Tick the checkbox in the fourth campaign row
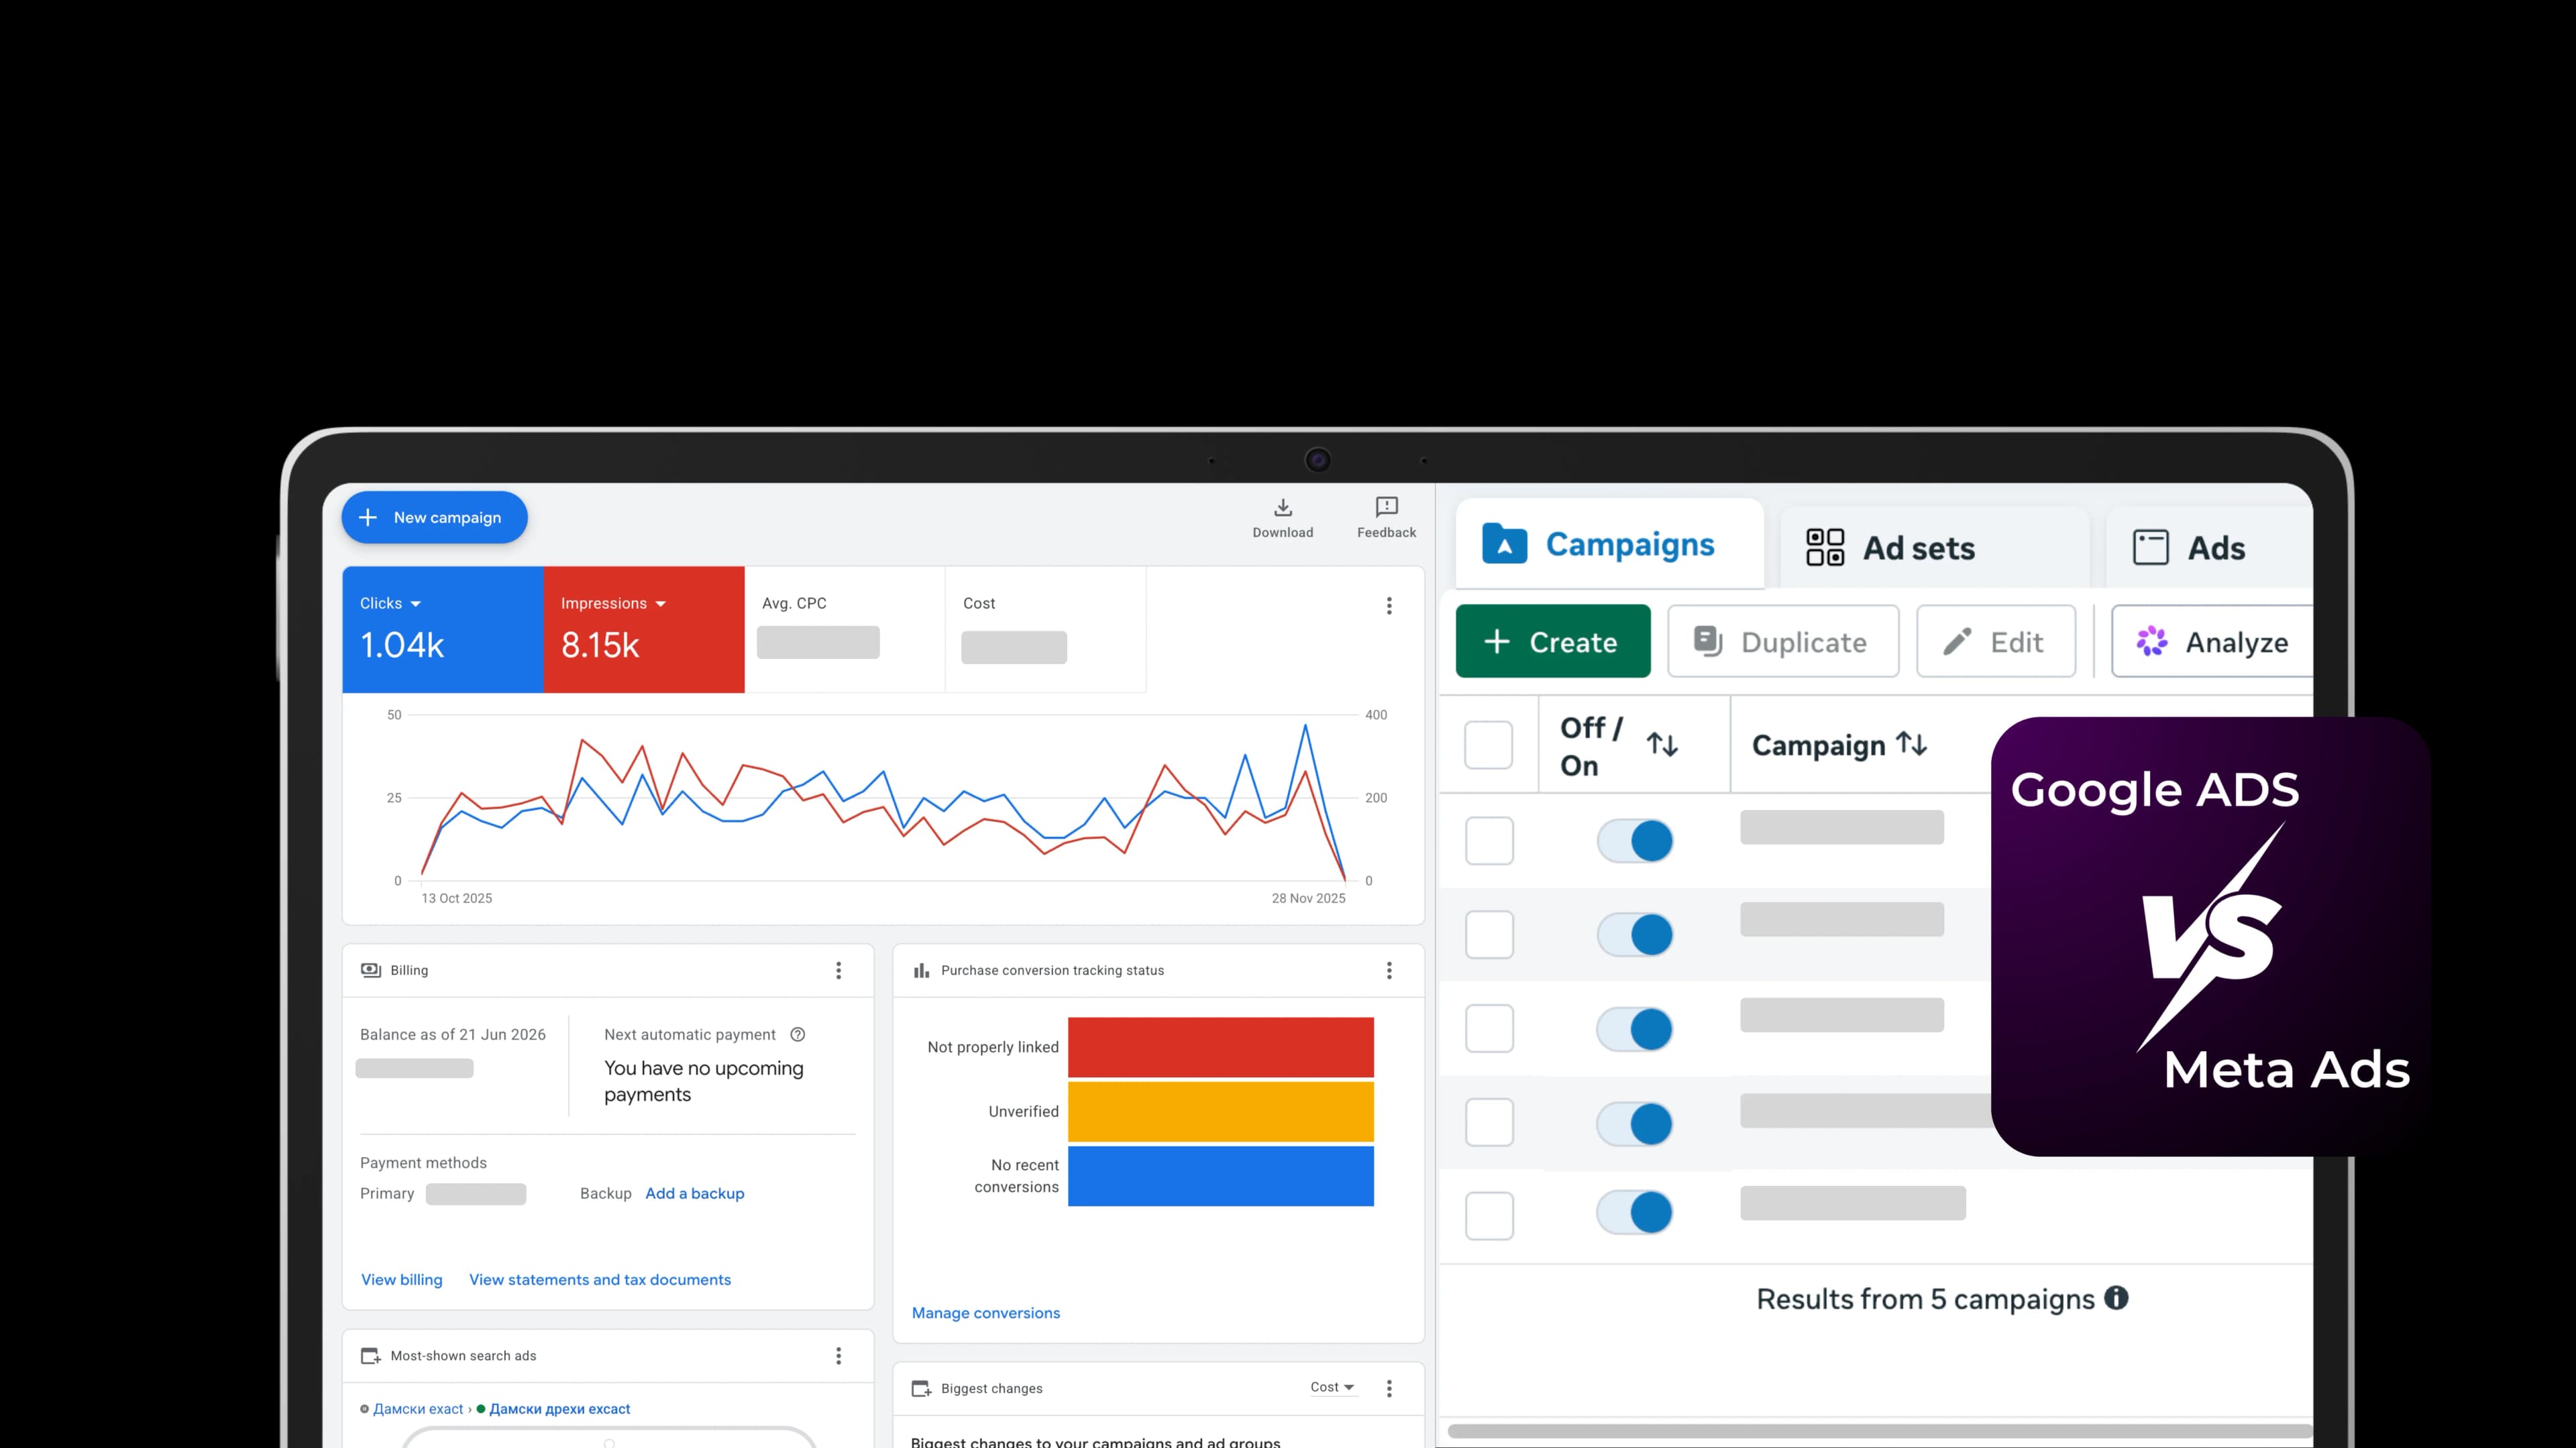The width and height of the screenshot is (2576, 1448). [1489, 1122]
